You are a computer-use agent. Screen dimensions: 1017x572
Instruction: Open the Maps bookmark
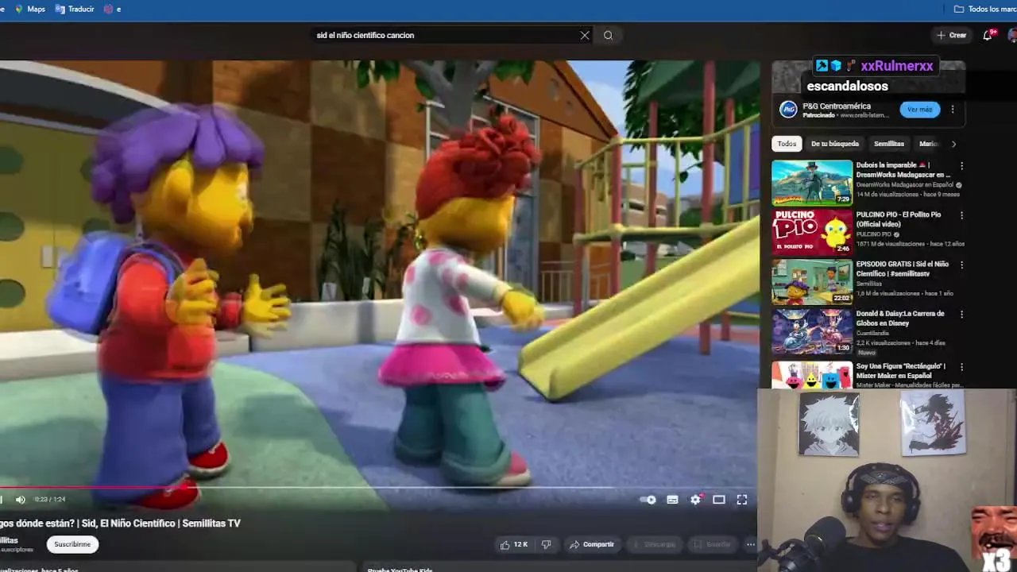30,9
